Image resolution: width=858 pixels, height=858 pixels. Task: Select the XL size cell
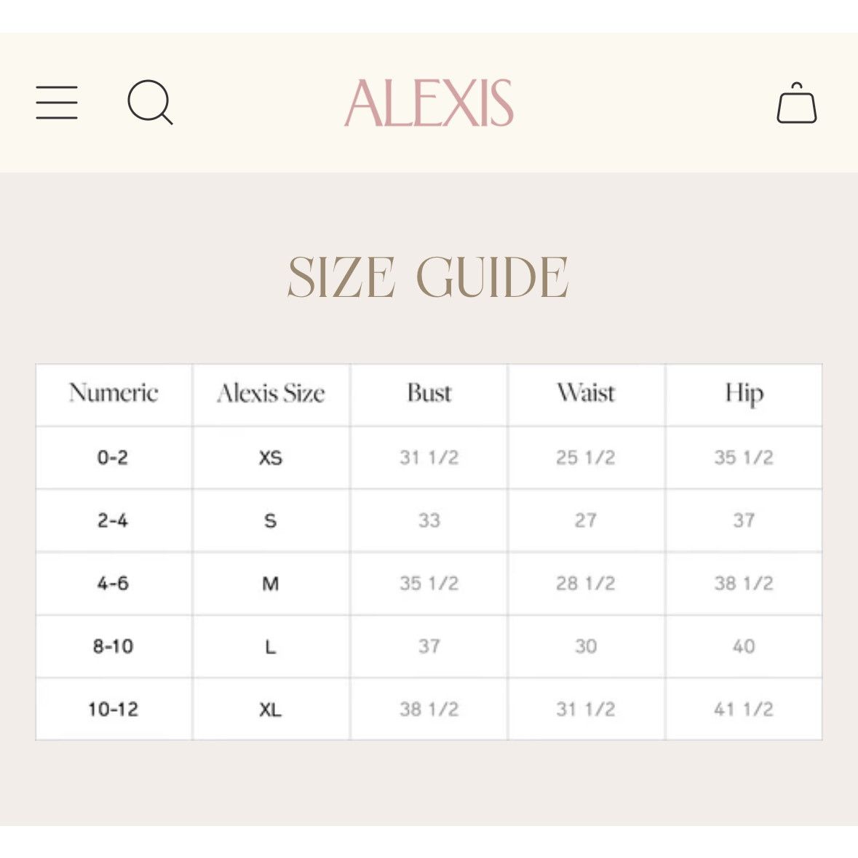coord(270,710)
